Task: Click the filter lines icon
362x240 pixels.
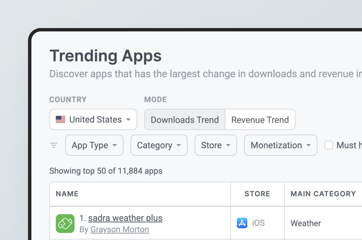Action: click(54, 145)
